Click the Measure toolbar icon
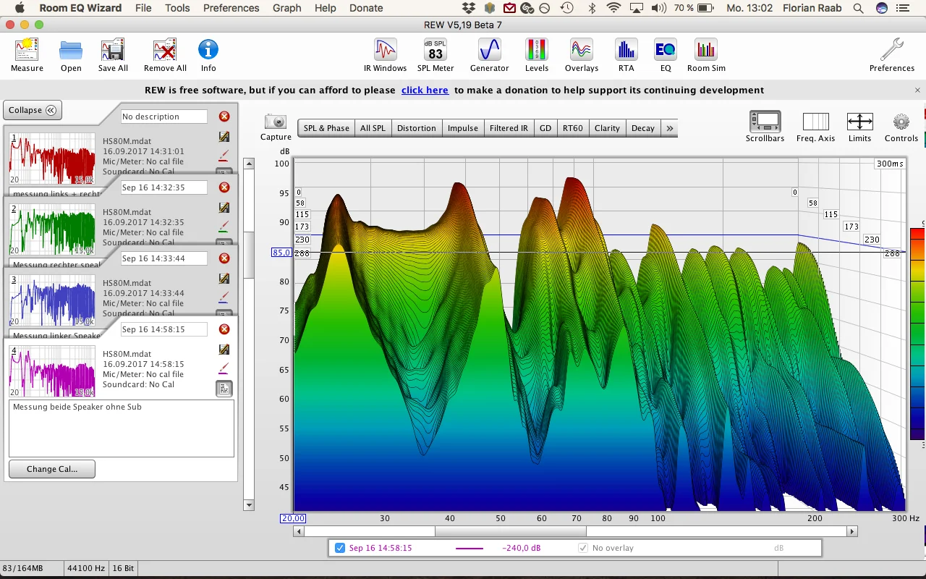926x579 pixels. click(x=27, y=55)
